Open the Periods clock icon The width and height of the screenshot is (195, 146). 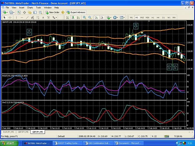click(x=115, y=17)
